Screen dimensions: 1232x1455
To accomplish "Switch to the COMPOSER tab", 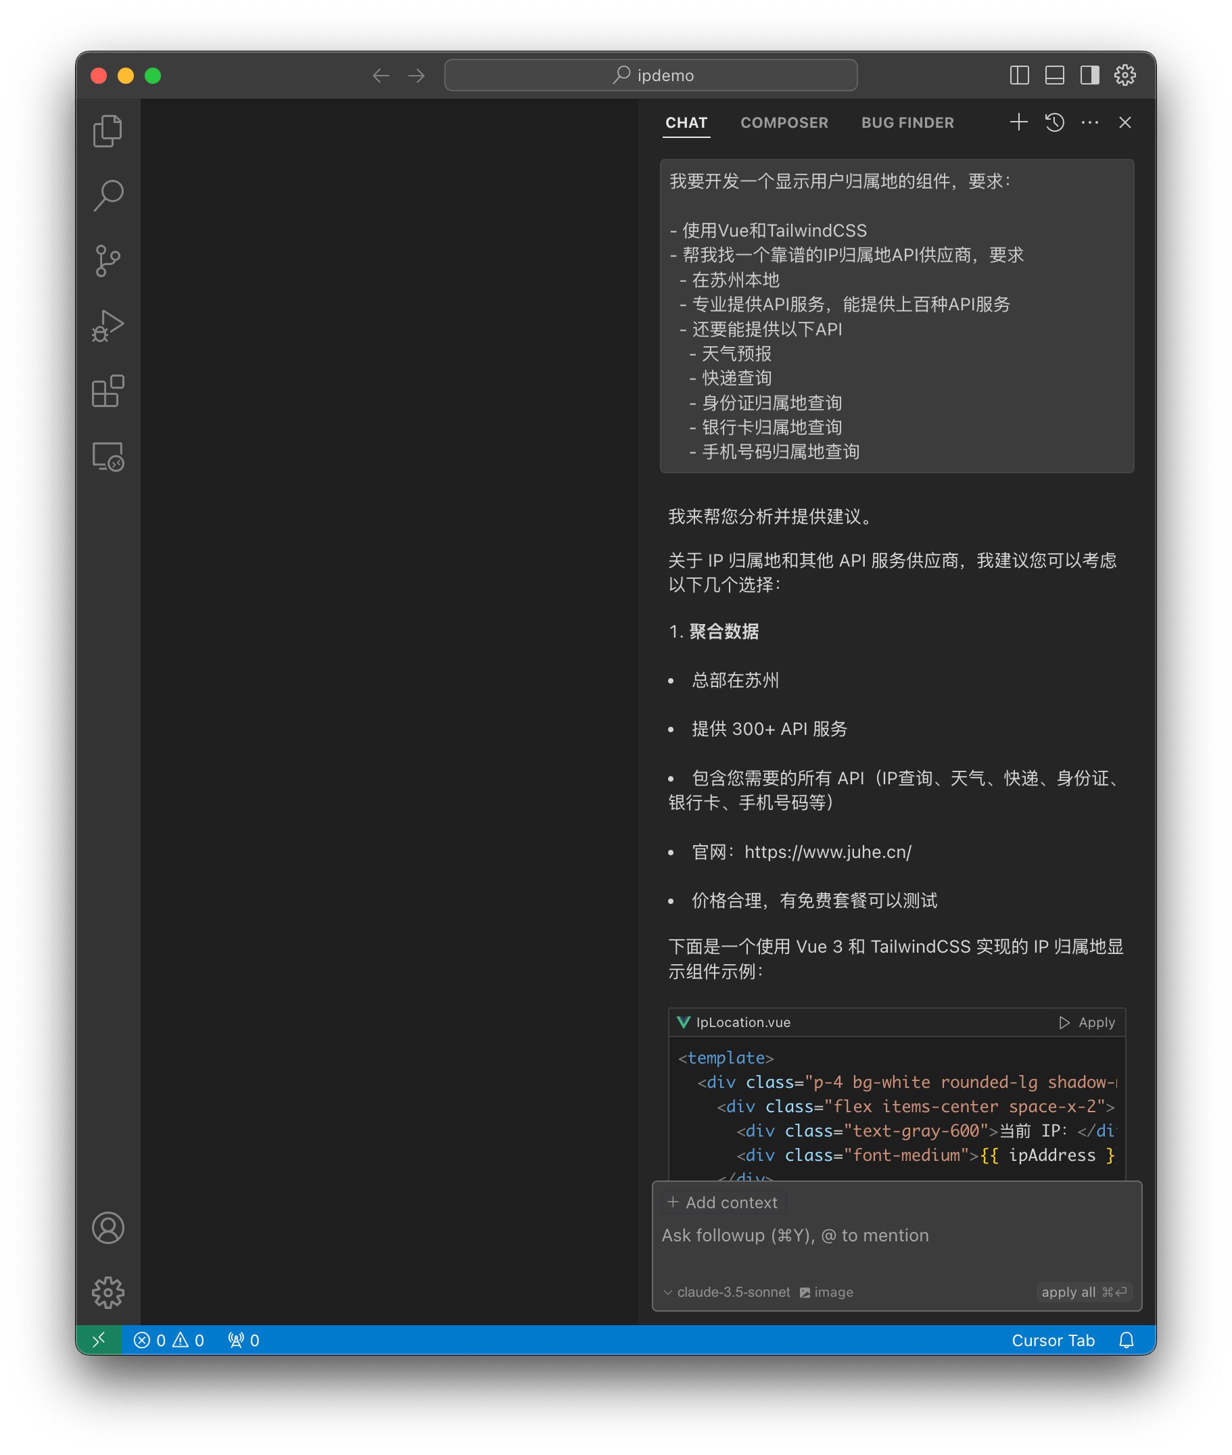I will [784, 122].
